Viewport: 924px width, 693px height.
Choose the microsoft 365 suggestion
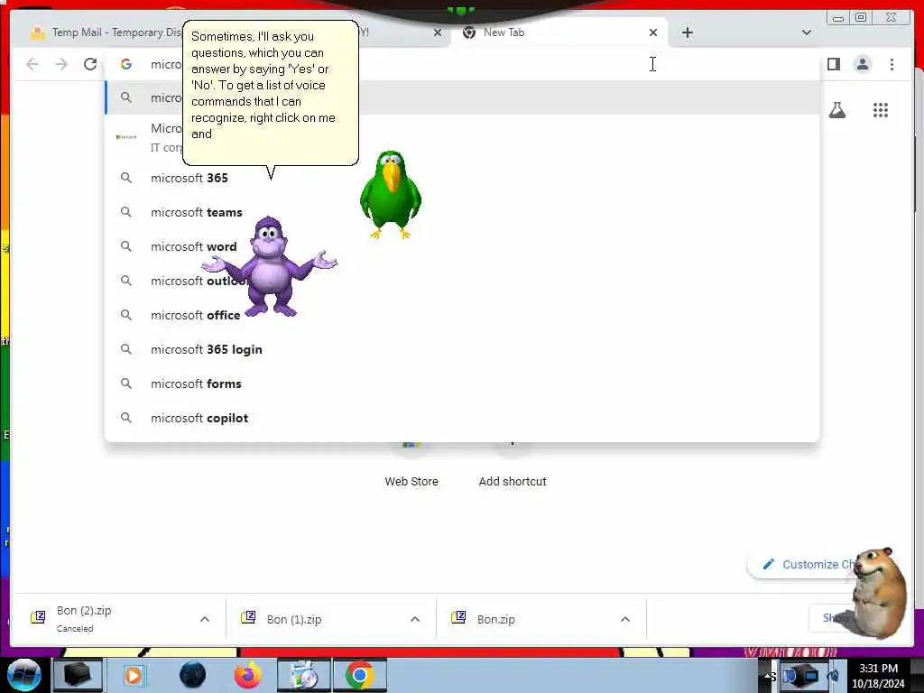coord(461,178)
